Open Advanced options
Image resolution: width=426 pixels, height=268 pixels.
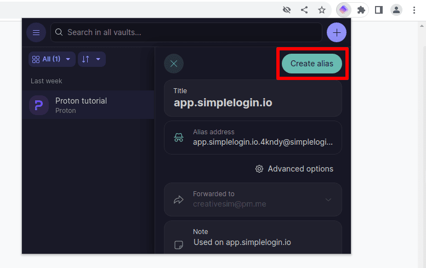294,169
